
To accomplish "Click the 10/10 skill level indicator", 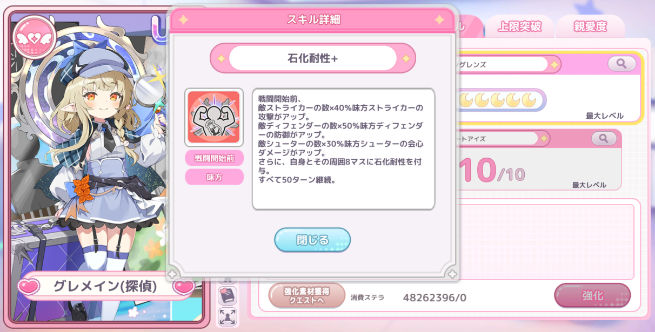I will tap(491, 171).
